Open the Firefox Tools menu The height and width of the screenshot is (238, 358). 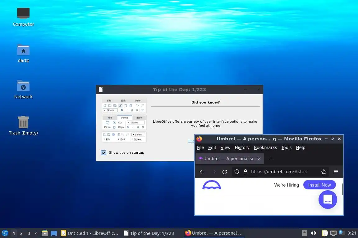286,148
